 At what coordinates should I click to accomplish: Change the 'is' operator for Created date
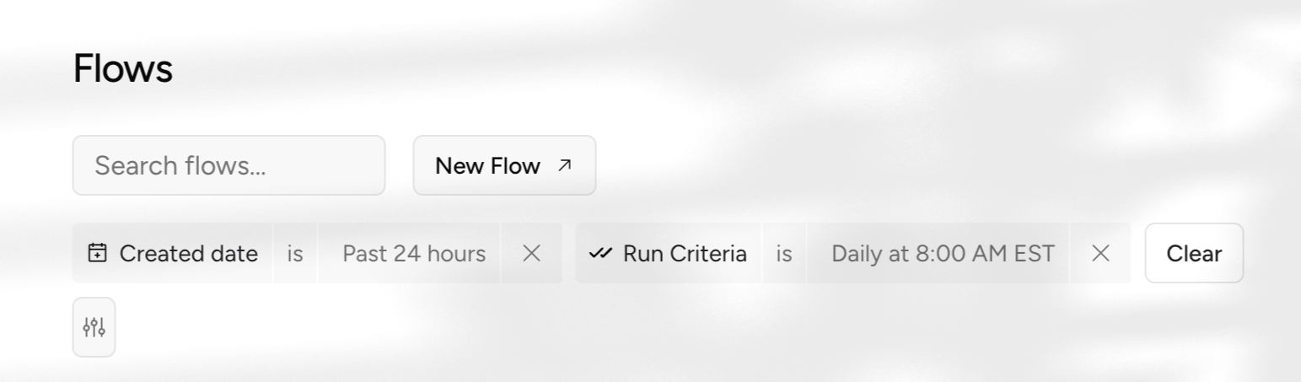click(x=294, y=253)
